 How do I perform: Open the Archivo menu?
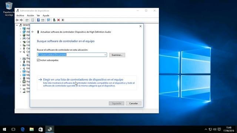click(x=20, y=16)
